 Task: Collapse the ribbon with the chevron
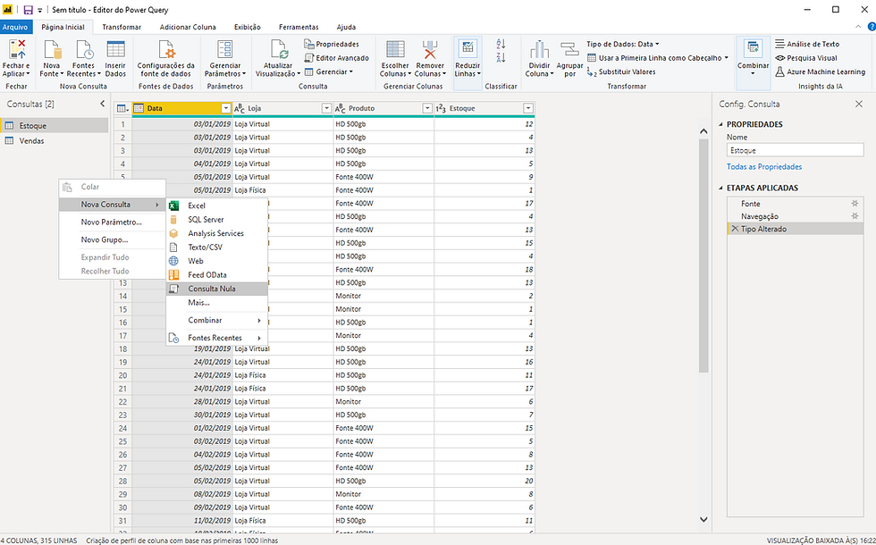point(859,27)
